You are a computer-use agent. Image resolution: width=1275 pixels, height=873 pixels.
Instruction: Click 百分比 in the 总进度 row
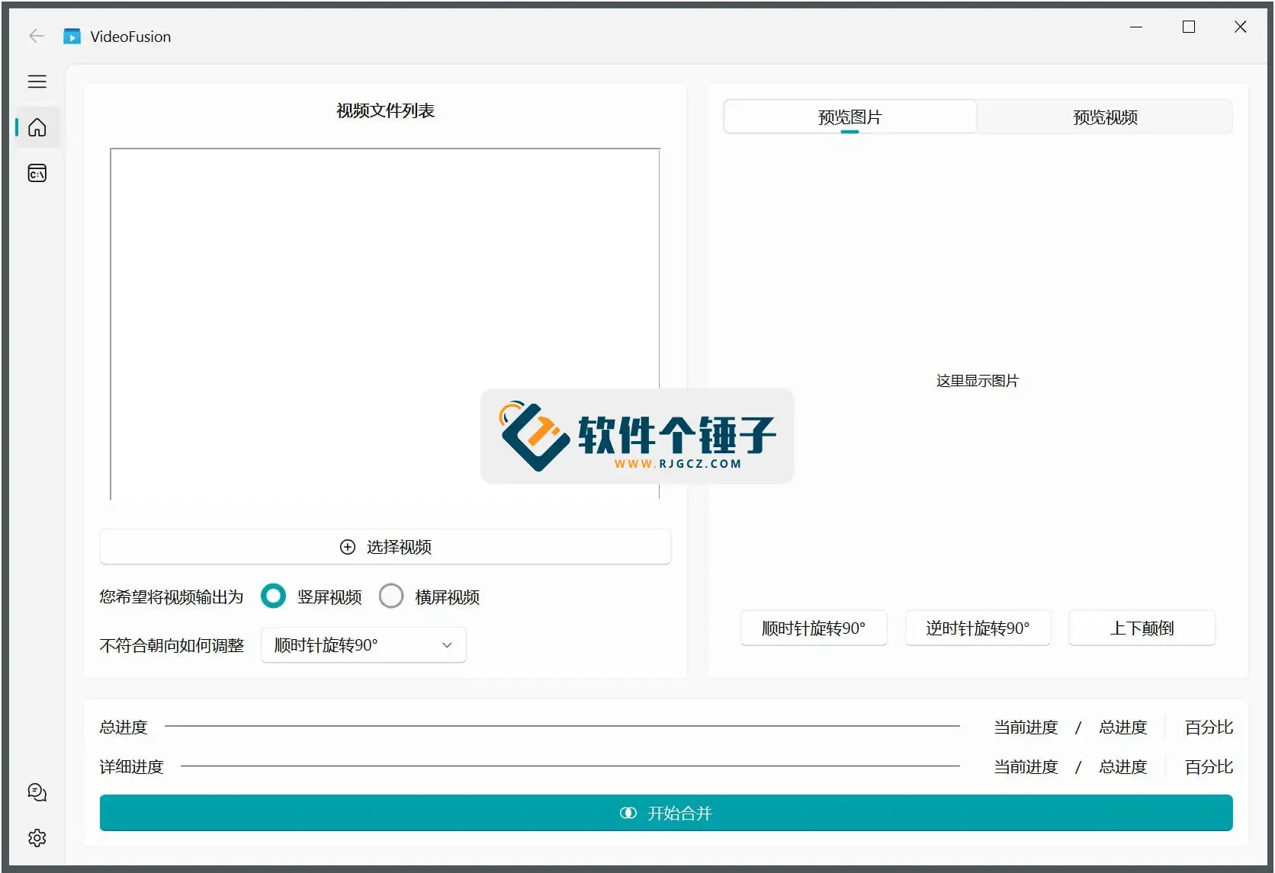[x=1209, y=727]
